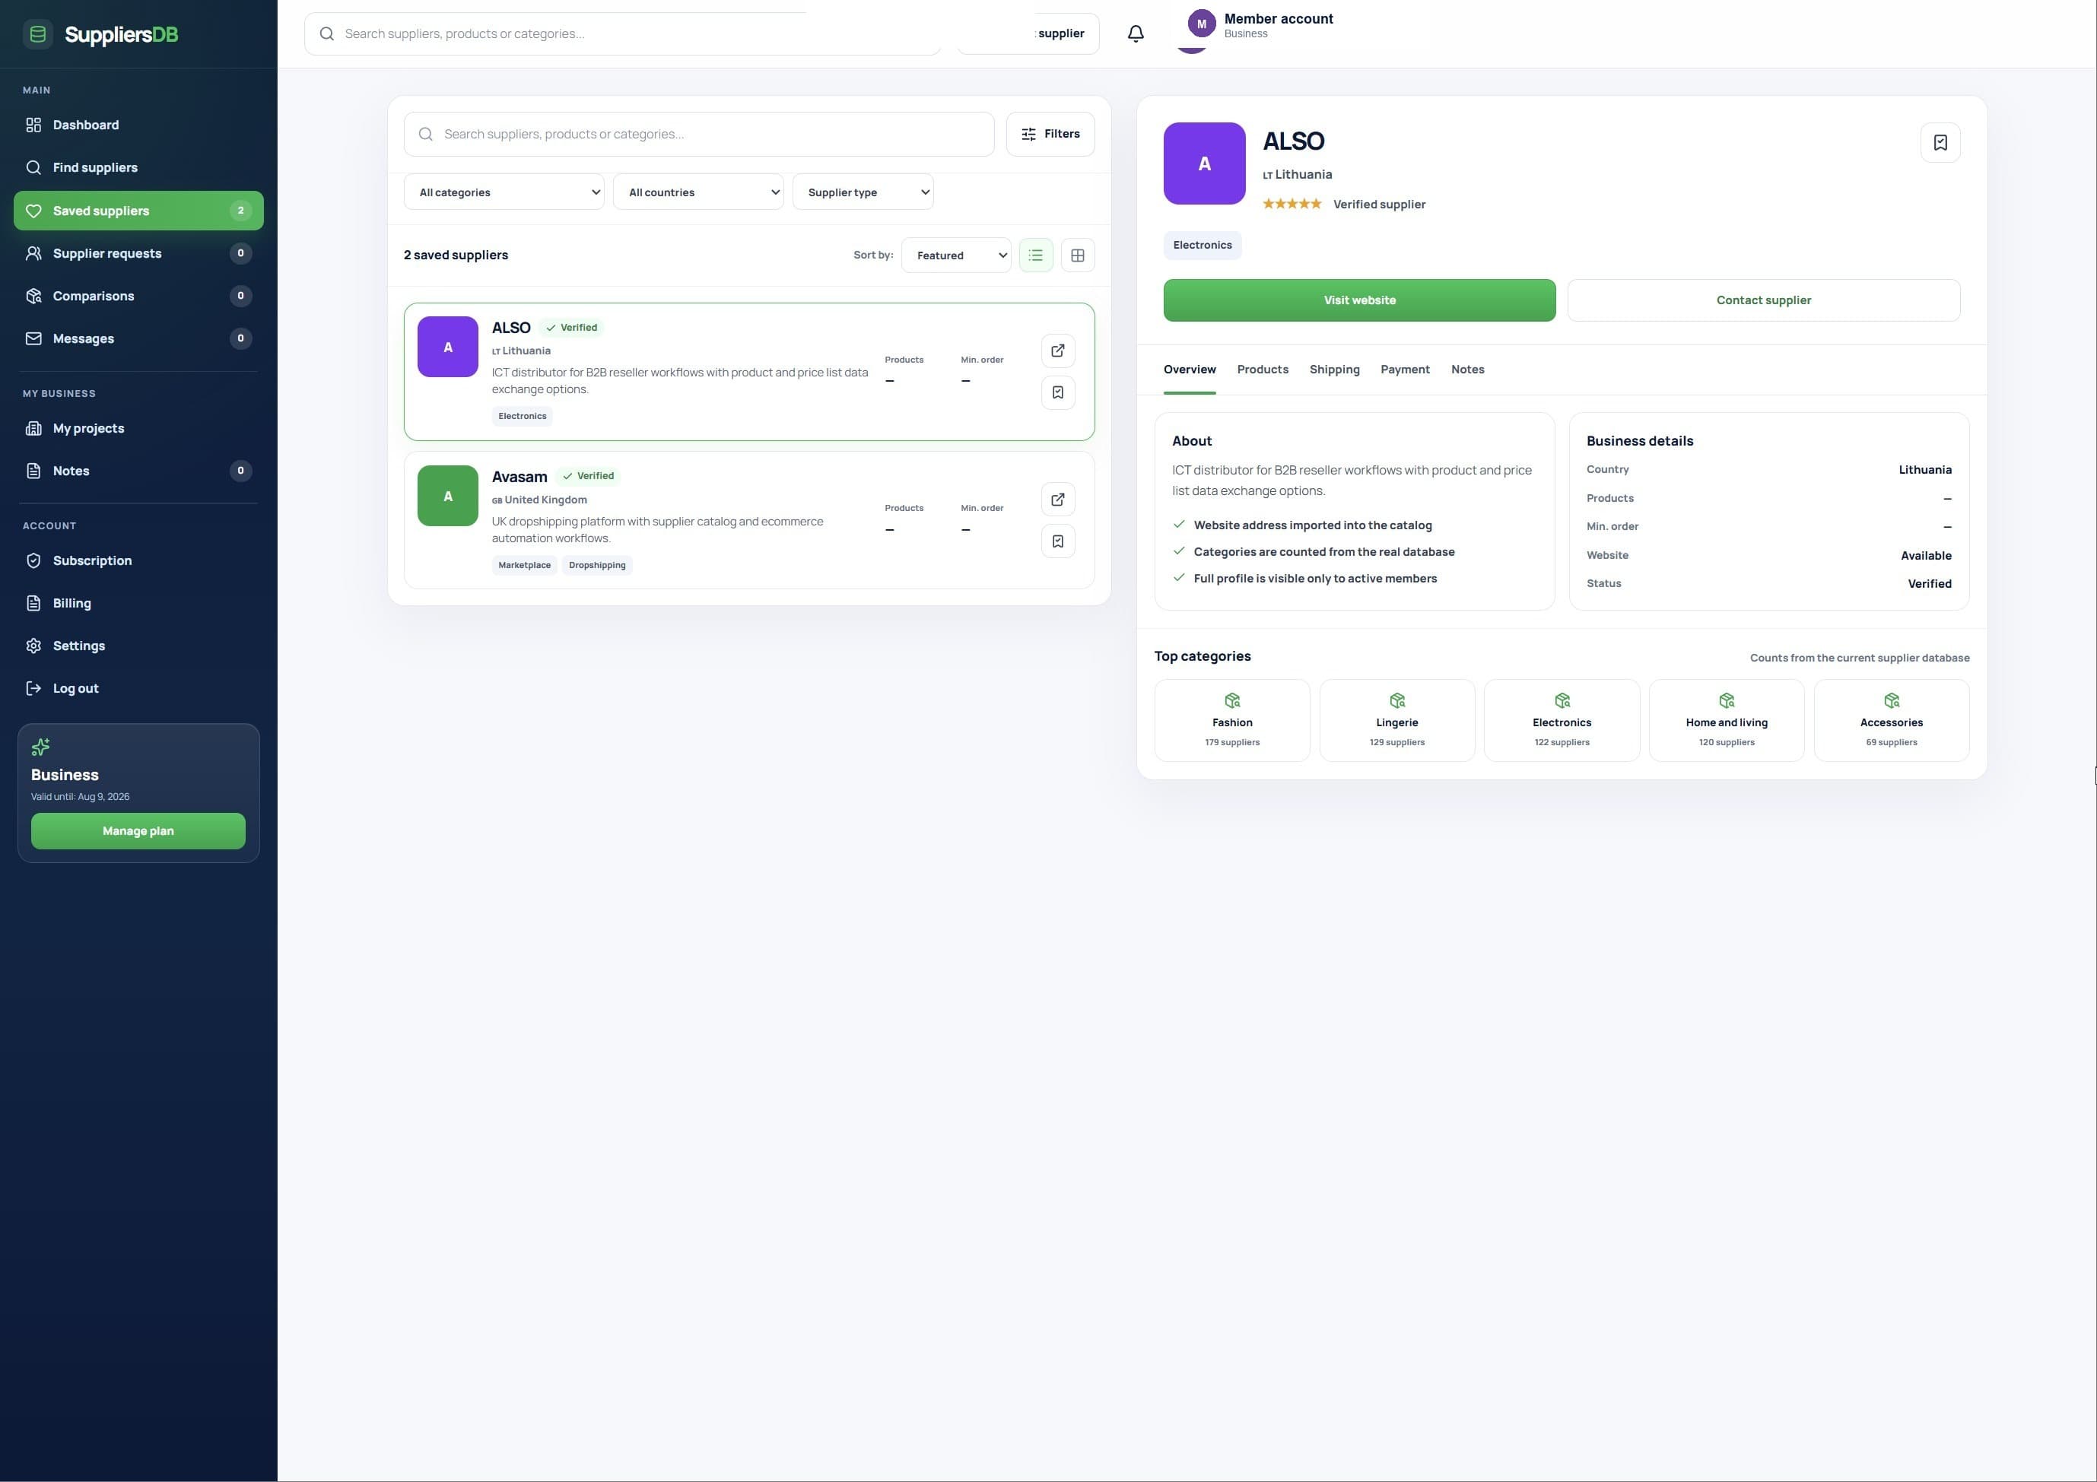The width and height of the screenshot is (2097, 1482).
Task: Click the ALSO purple avatar in detail panel
Action: click(x=1204, y=163)
